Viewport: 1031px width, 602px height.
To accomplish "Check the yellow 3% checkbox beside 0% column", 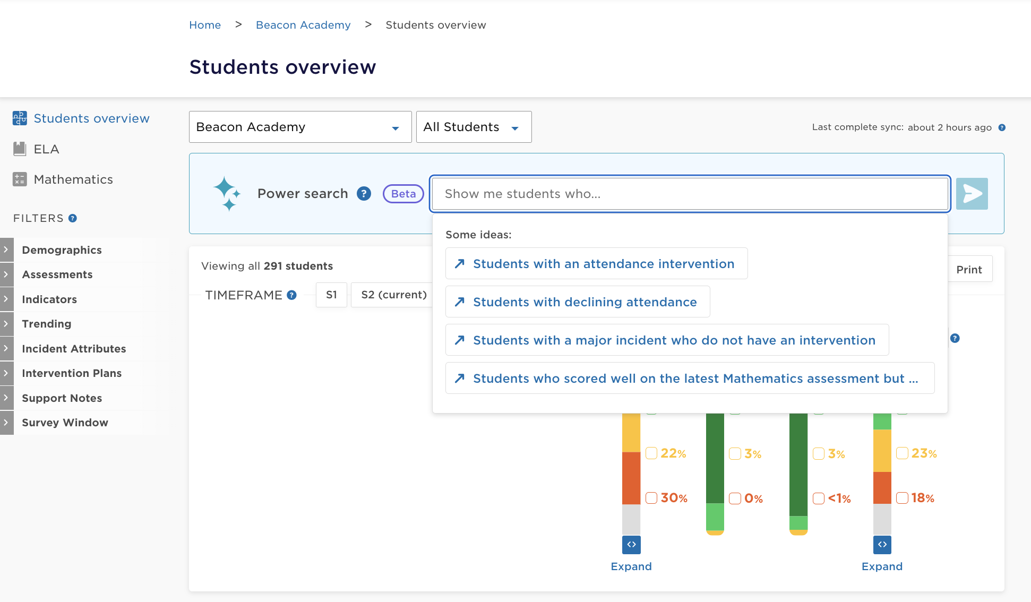I will (x=735, y=454).
